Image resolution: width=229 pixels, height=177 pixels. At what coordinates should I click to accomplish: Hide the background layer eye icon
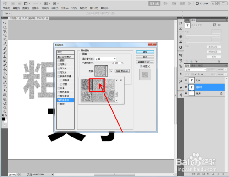click(x=186, y=93)
